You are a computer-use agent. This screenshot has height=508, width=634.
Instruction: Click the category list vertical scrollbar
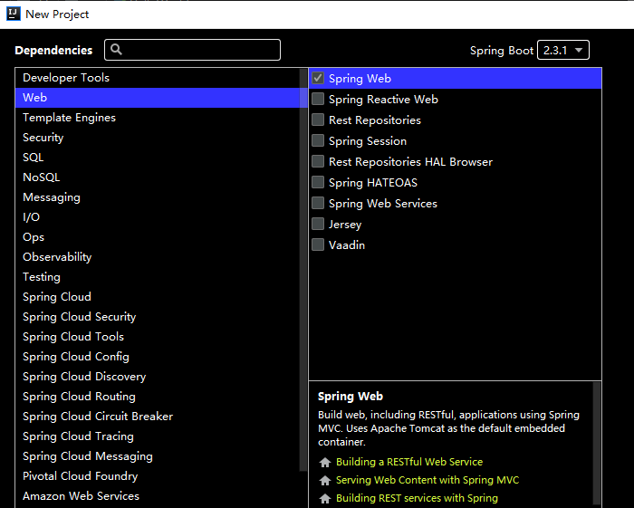[303, 270]
